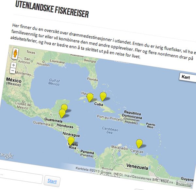Image resolution: width=196 pixels, height=190 pixels.
Task: Focus the search input beside Start
Action: [21, 176]
